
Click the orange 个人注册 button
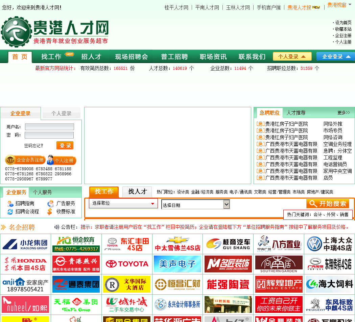62,160
